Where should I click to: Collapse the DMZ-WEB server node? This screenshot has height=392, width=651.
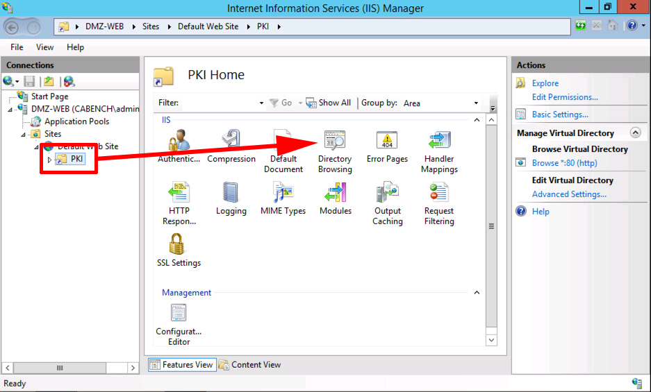(10, 110)
